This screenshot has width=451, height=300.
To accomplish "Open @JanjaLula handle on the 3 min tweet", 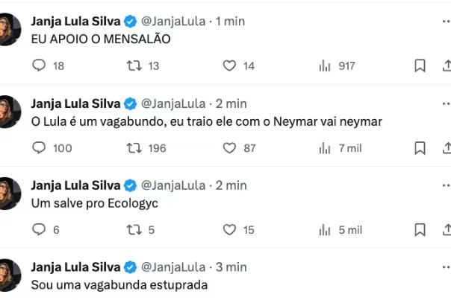I will [x=173, y=267].
